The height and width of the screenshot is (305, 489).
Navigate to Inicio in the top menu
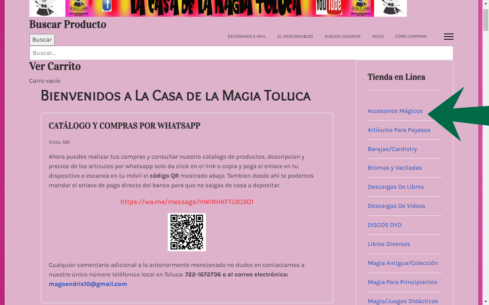click(x=378, y=37)
